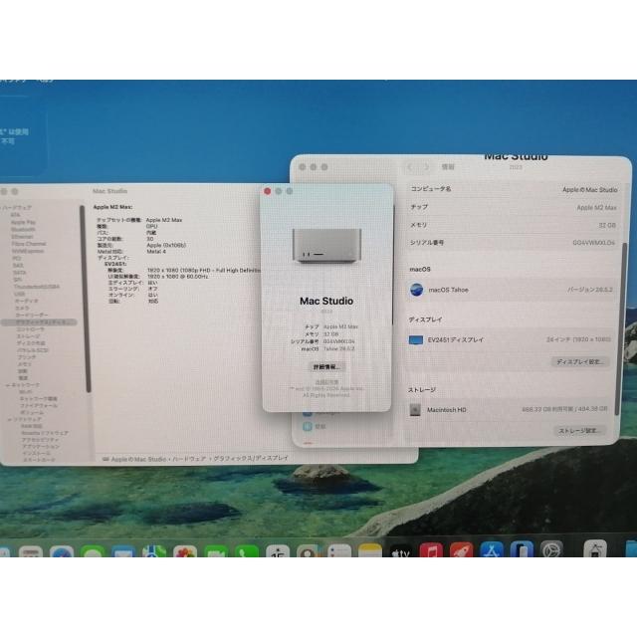The image size is (637, 637).
Task: Open Mail from the Dock
Action: [123, 550]
